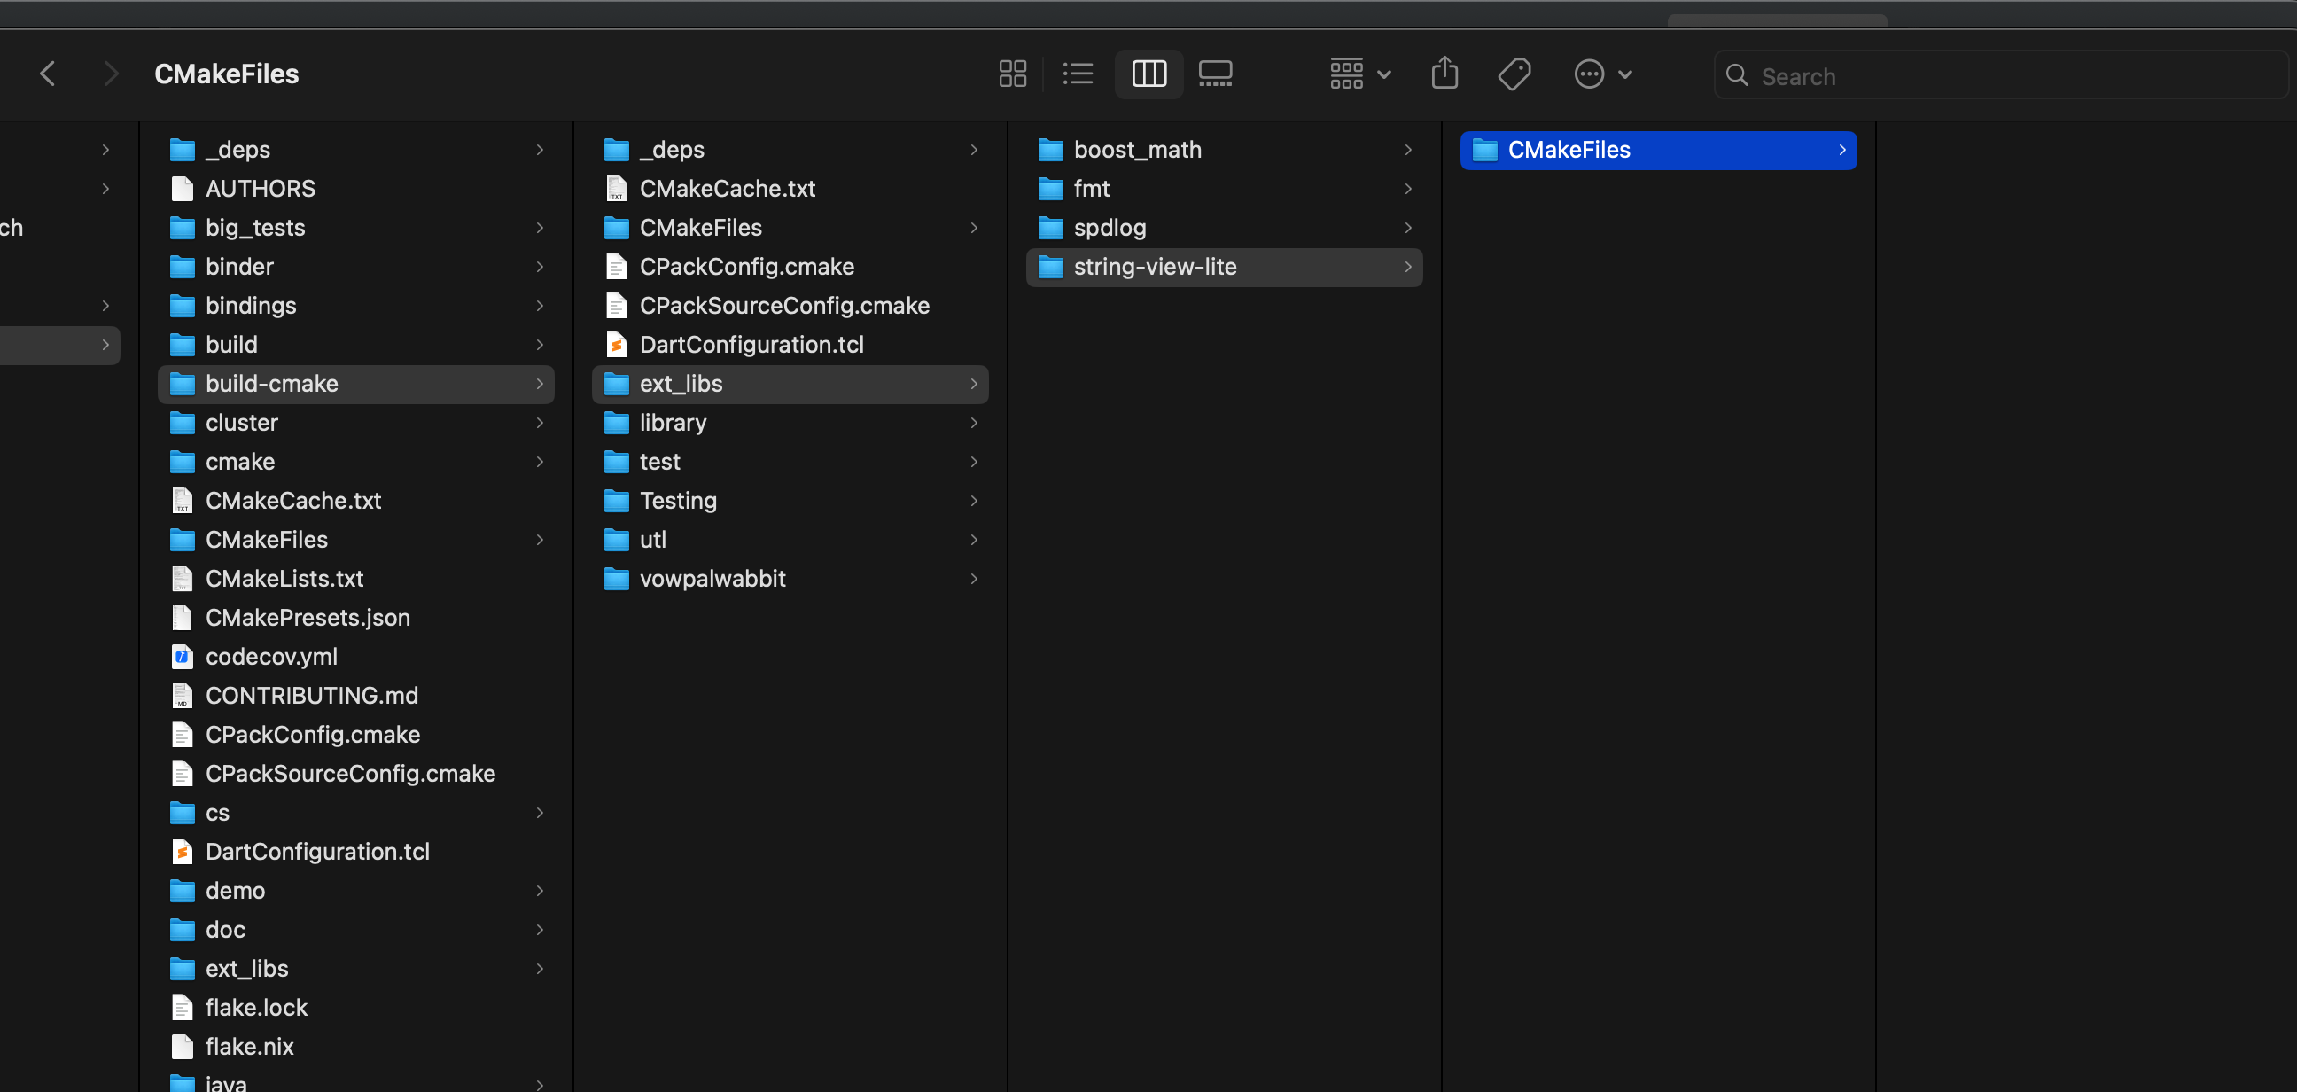
Task: Switch to icon view in the toolbar
Action: [1013, 74]
